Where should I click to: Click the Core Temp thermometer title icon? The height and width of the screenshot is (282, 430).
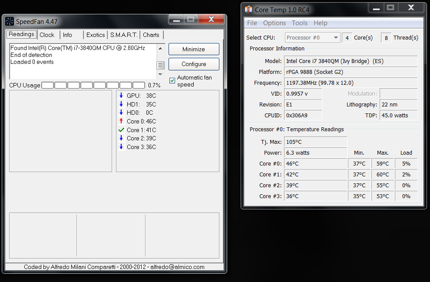click(x=248, y=10)
